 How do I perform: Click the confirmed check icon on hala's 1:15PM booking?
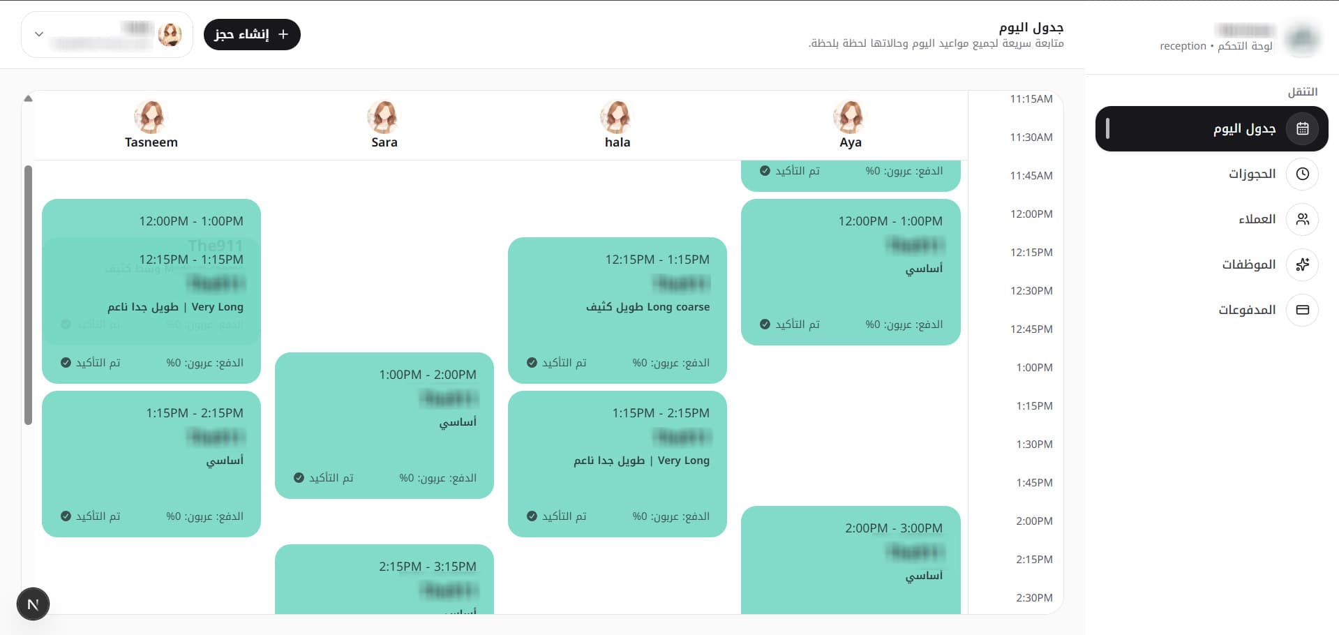click(x=532, y=516)
